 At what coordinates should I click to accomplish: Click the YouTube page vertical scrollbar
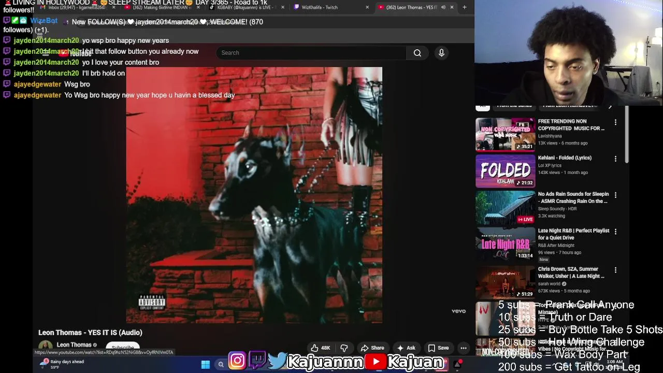[626, 136]
